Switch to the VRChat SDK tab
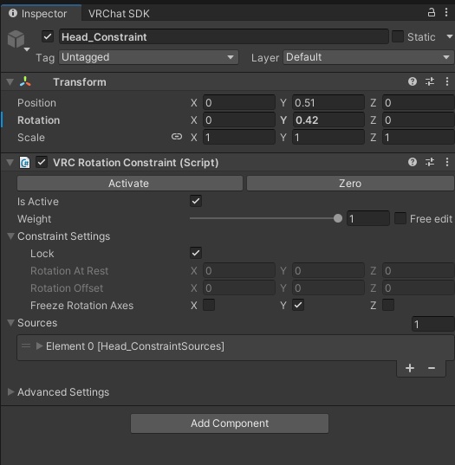Image resolution: width=455 pixels, height=465 pixels. [x=119, y=14]
